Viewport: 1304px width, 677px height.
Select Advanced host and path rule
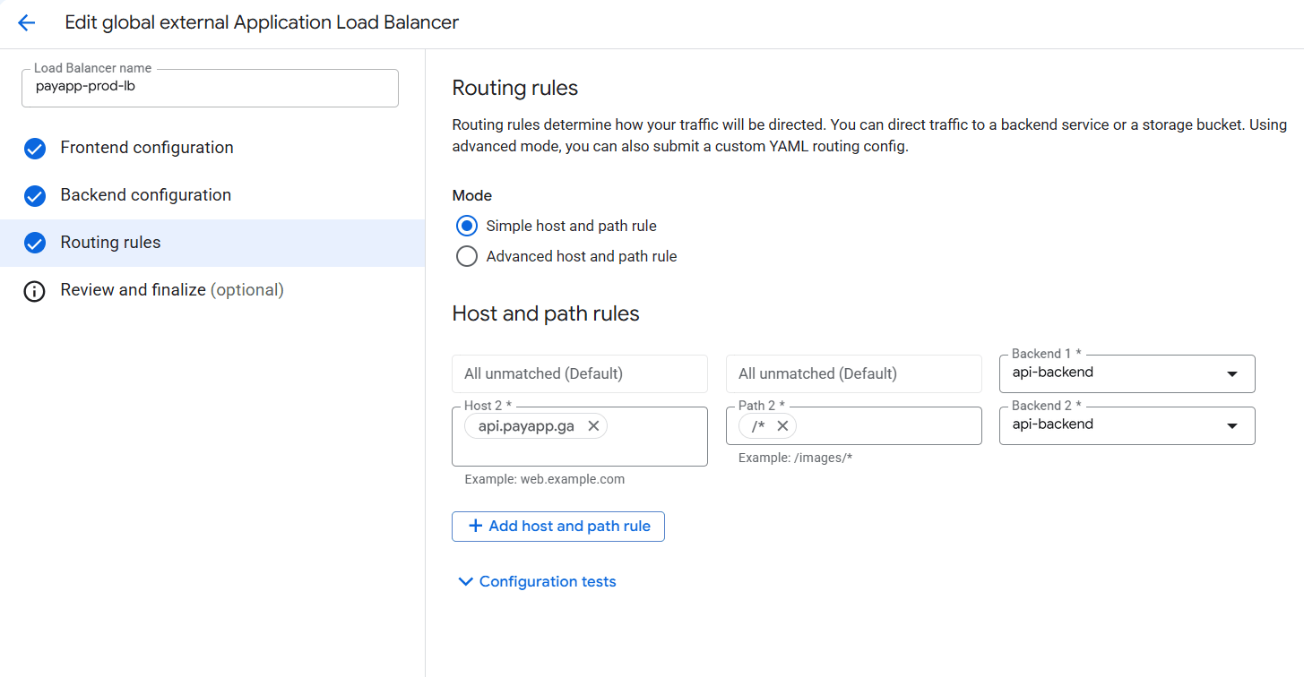[466, 256]
